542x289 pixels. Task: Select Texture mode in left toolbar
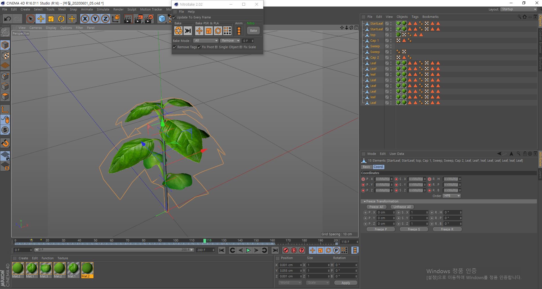click(x=5, y=55)
